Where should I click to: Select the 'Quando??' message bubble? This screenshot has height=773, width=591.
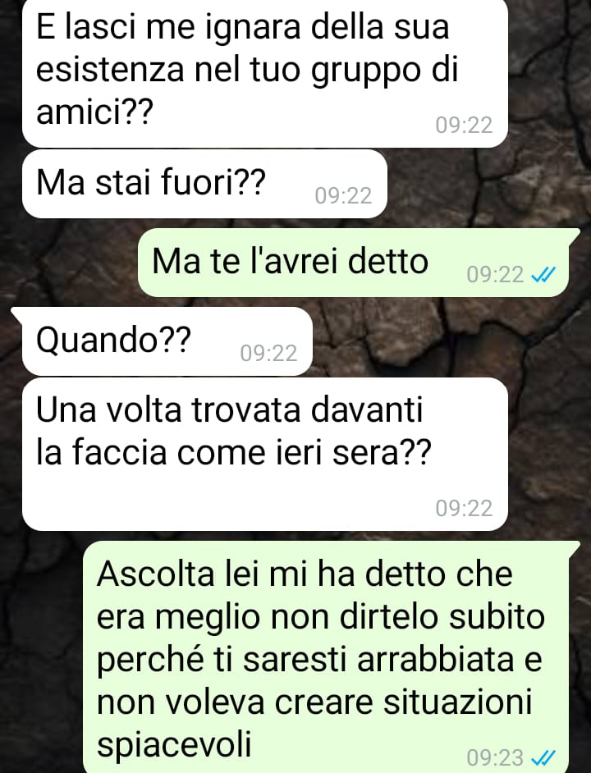coord(167,341)
